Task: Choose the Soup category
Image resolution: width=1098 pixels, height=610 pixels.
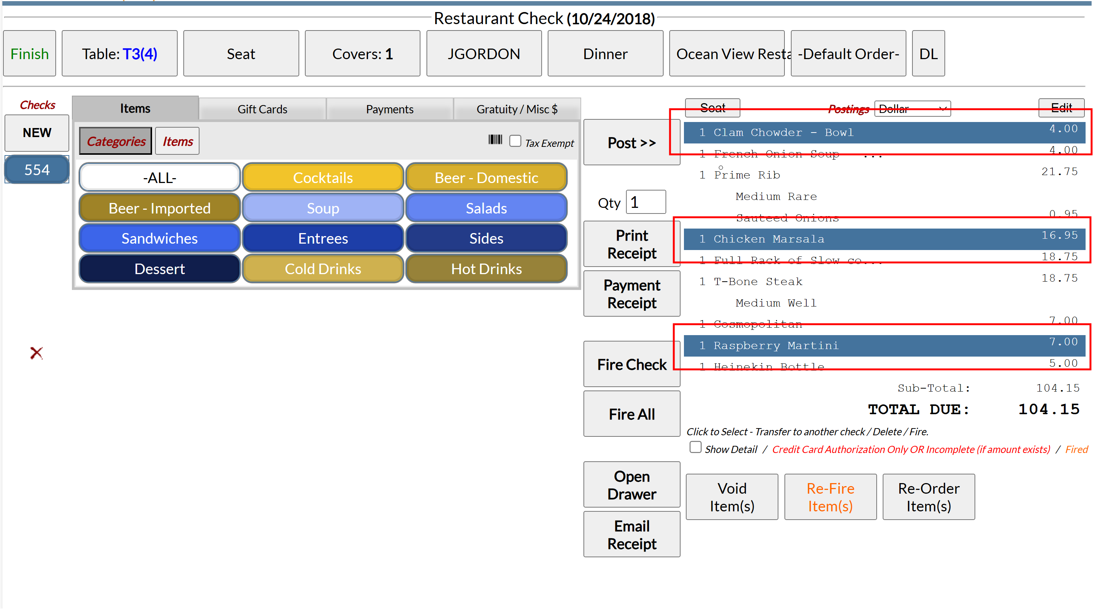Action: [323, 208]
